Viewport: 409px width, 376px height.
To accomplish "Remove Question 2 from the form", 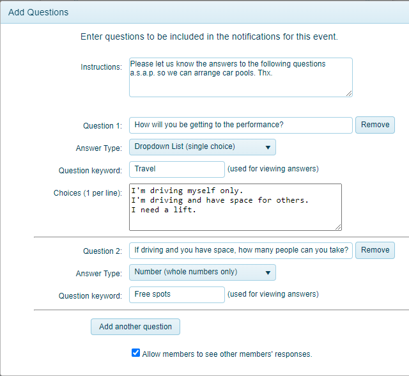I will 374,250.
